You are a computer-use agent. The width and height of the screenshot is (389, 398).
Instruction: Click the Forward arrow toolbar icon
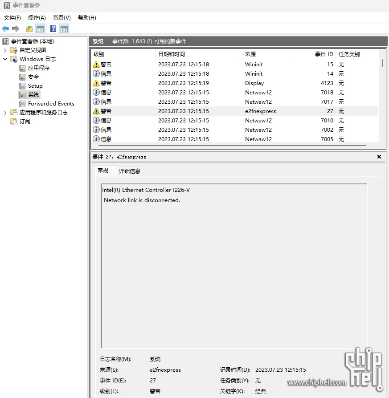tap(16, 28)
